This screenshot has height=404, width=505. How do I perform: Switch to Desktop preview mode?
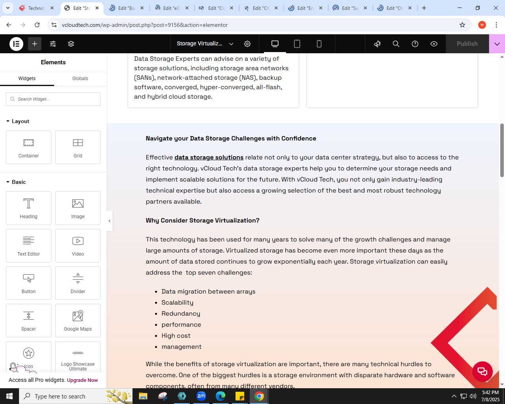point(275,44)
